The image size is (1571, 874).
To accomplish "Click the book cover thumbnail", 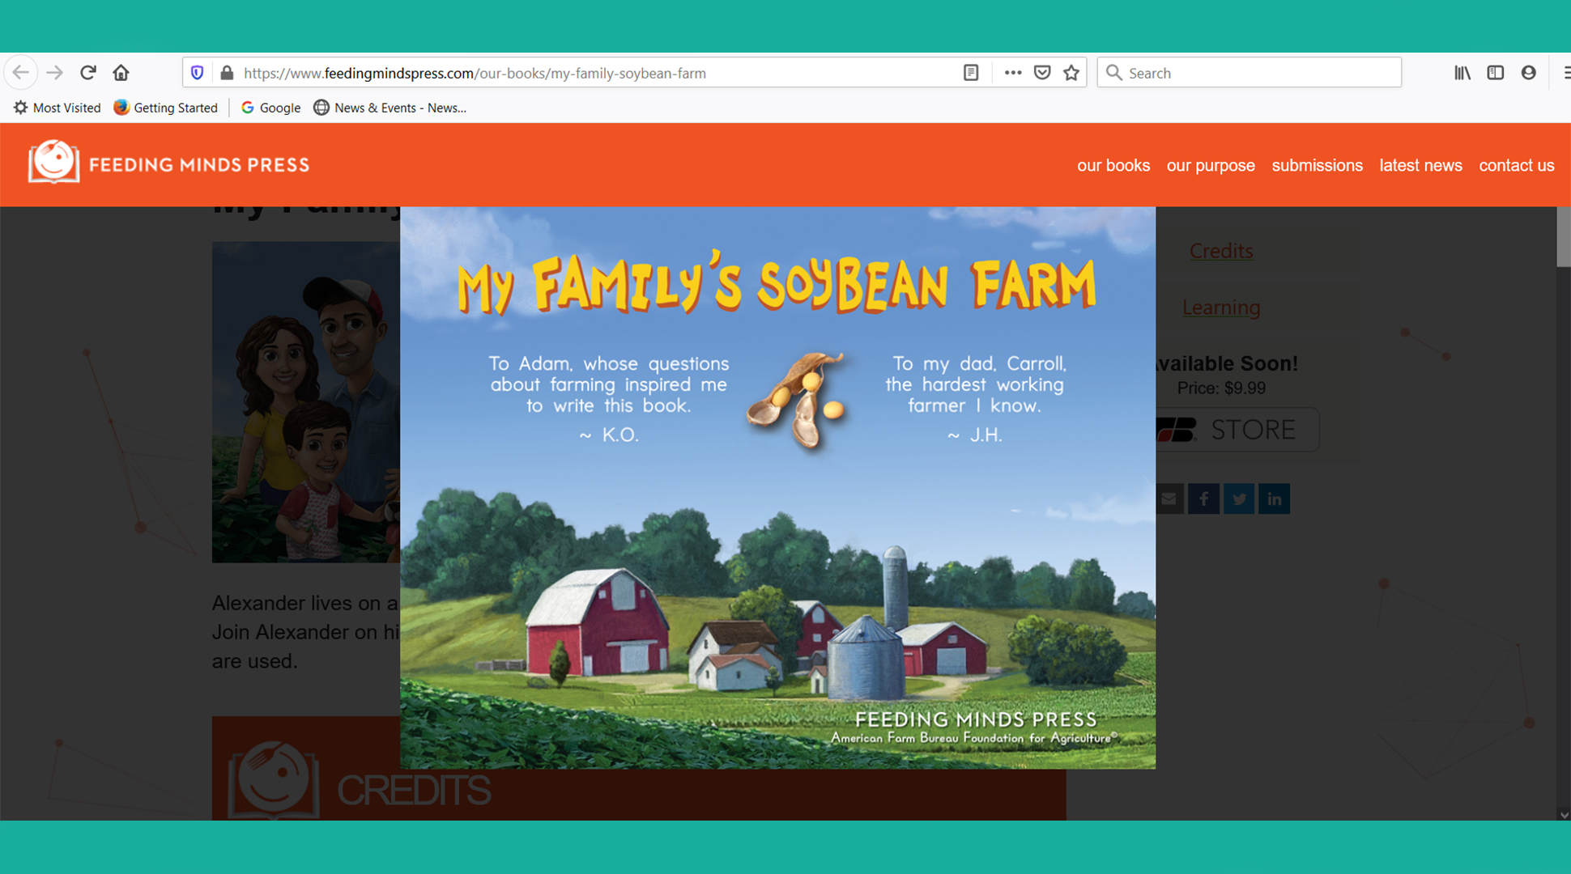I will click(x=306, y=402).
